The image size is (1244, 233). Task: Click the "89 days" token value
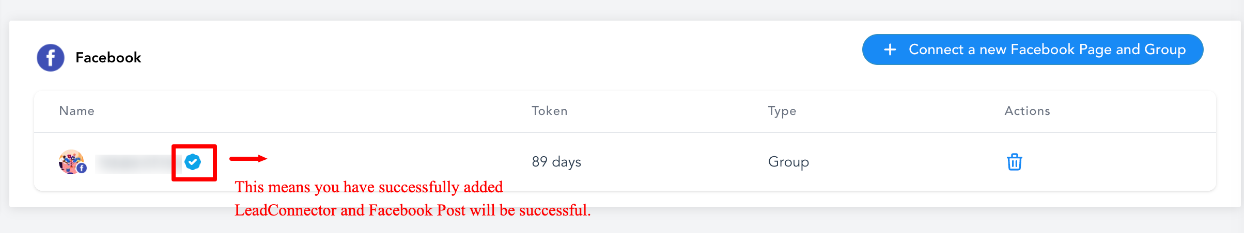point(556,162)
